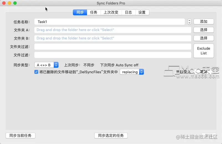
Task: Toggle the _DelSyncFiles move deleted files checkbox
Action: click(36, 72)
